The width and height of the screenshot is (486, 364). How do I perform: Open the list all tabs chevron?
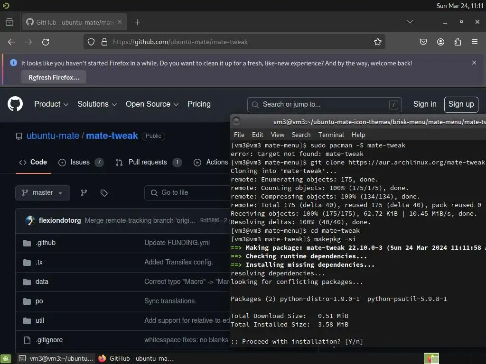pos(410,22)
